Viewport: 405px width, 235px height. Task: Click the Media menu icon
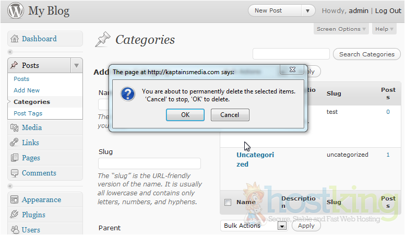14,128
